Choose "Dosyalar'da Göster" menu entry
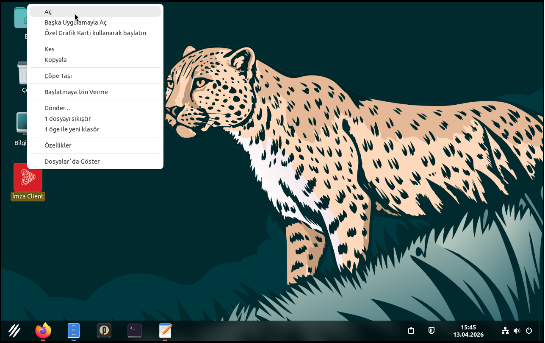 (x=95, y=162)
